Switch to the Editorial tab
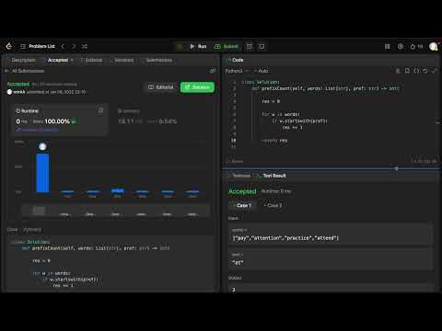442x331 pixels. coord(92,60)
